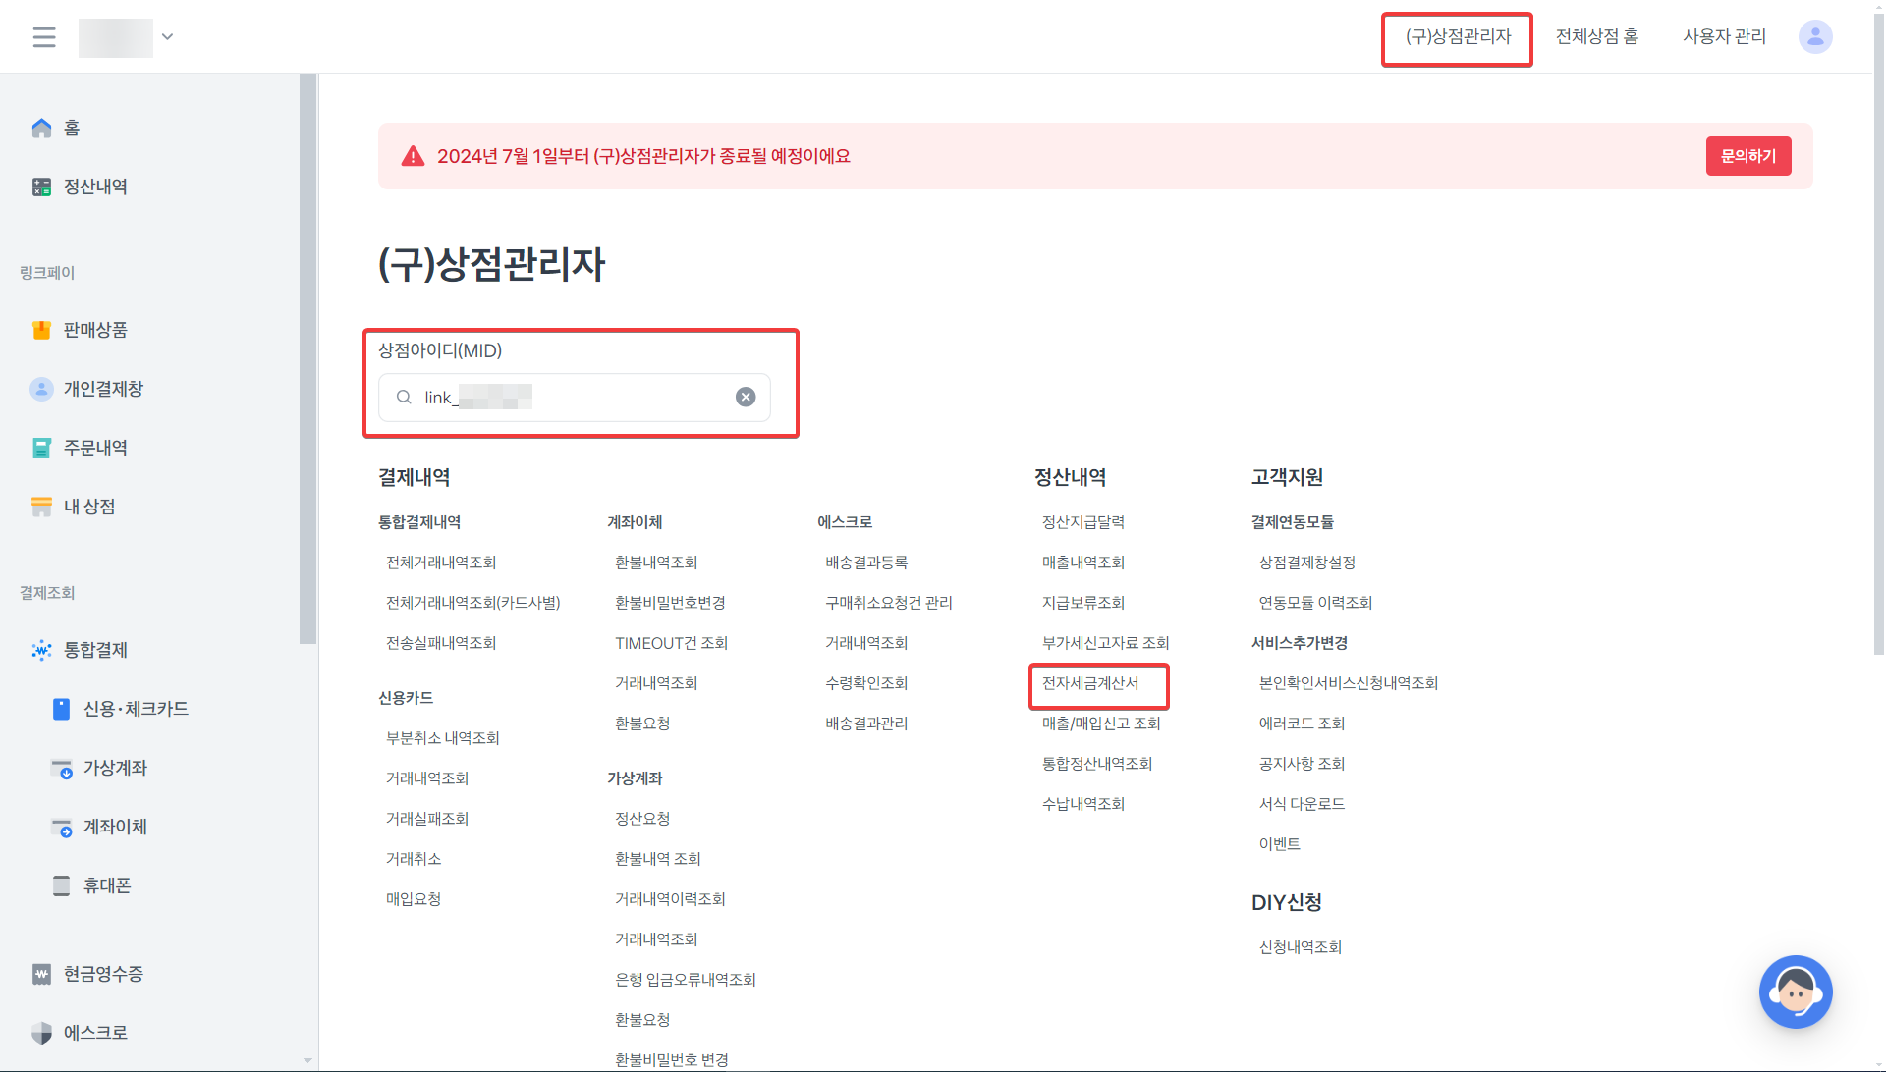This screenshot has width=1886, height=1072.
Task: Open 내 상점 store icon
Action: [41, 508]
